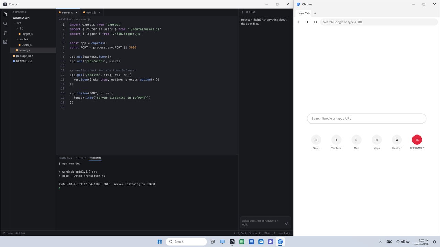Open the notifications bell in the taskbar
The width and height of the screenshot is (440, 247).
click(434, 242)
